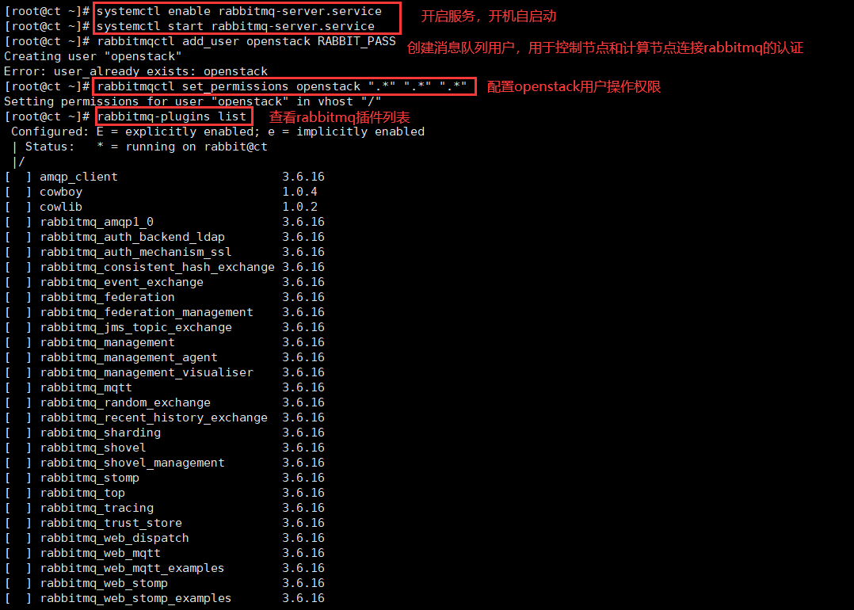Click the rabbitmq_amqp1_0 plugin name
The image size is (854, 610).
pos(97,222)
